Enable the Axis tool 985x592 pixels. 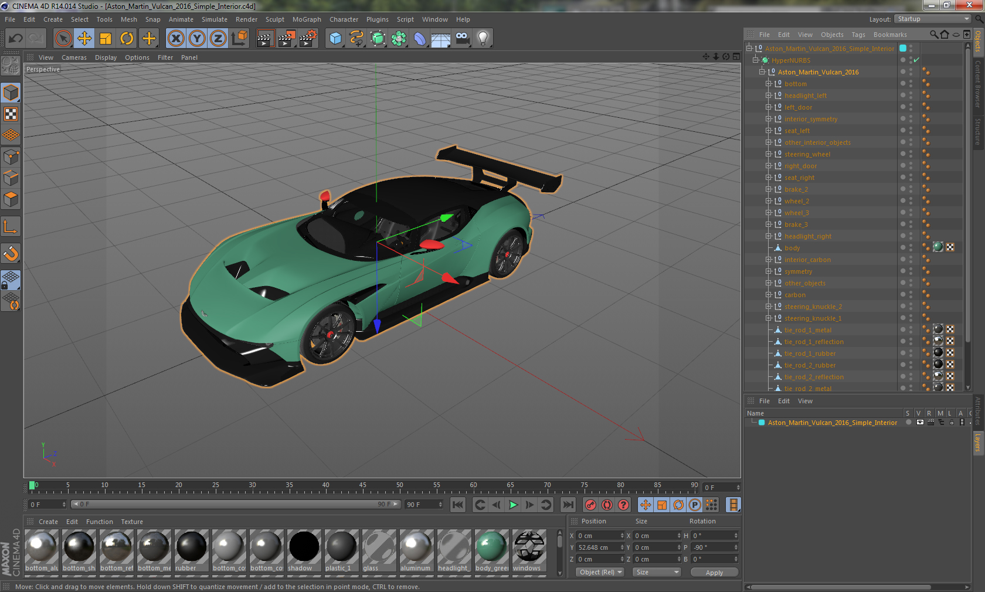(x=11, y=226)
